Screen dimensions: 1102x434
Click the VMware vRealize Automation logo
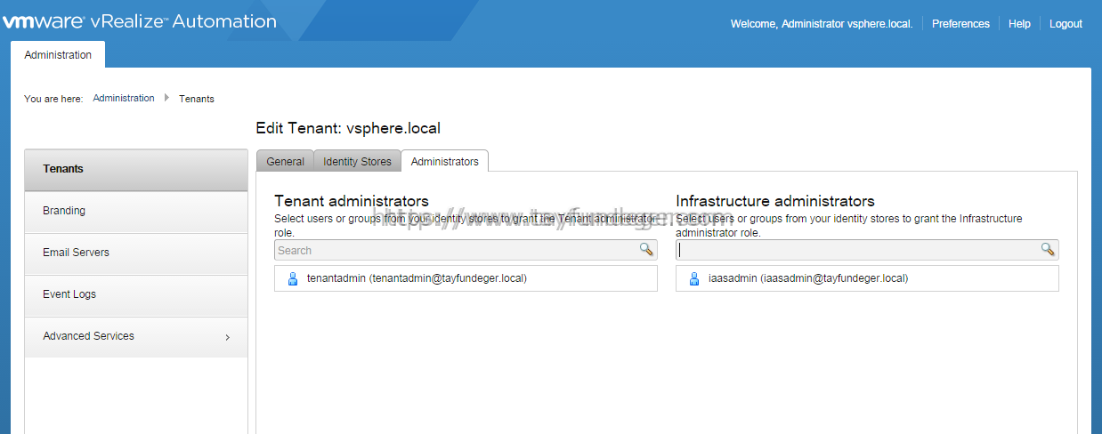(x=140, y=21)
